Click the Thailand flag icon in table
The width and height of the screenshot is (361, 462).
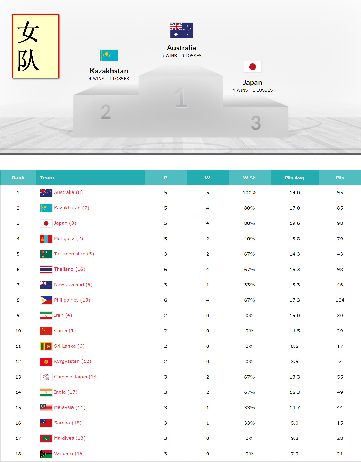tap(46, 269)
